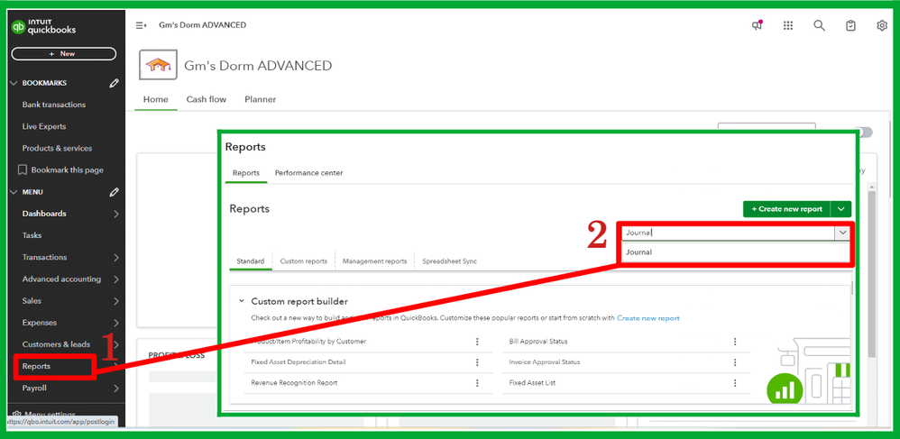Open the settings gear icon

point(882,25)
